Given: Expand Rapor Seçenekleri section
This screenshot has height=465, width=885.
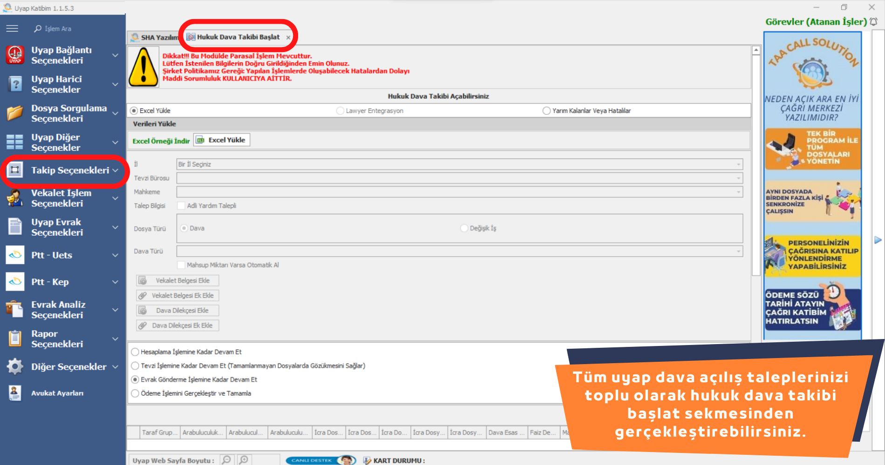Looking at the screenshot, I should click(115, 339).
